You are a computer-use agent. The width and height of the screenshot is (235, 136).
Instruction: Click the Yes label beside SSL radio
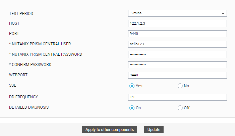[139, 86]
